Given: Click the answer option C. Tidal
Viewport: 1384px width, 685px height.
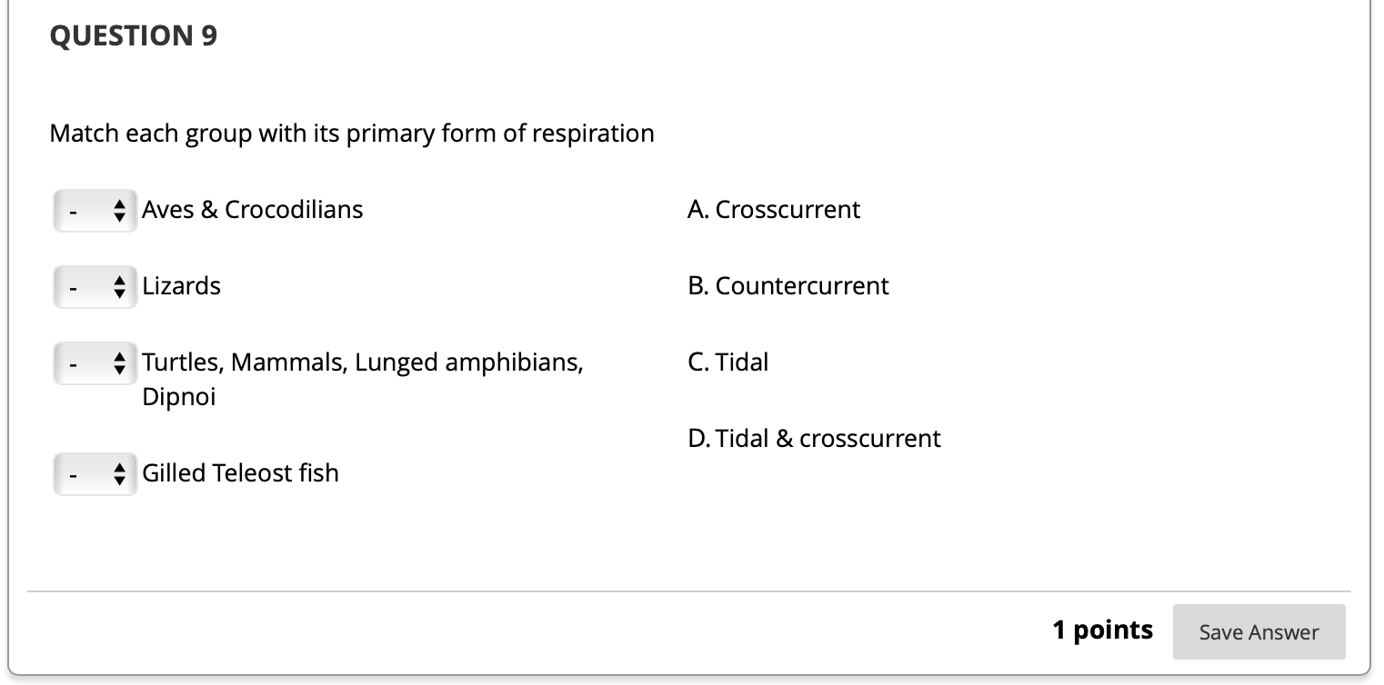Looking at the screenshot, I should click(727, 362).
